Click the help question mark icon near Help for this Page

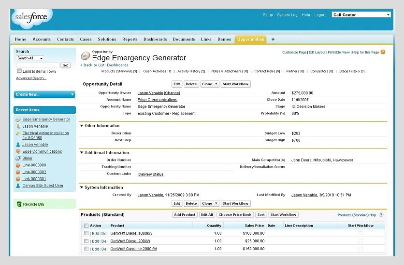(x=383, y=52)
